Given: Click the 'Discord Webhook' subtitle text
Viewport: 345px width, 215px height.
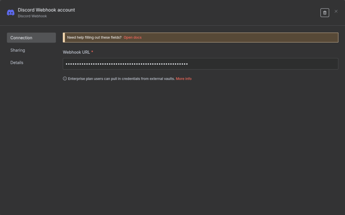Looking at the screenshot, I should coord(32,16).
